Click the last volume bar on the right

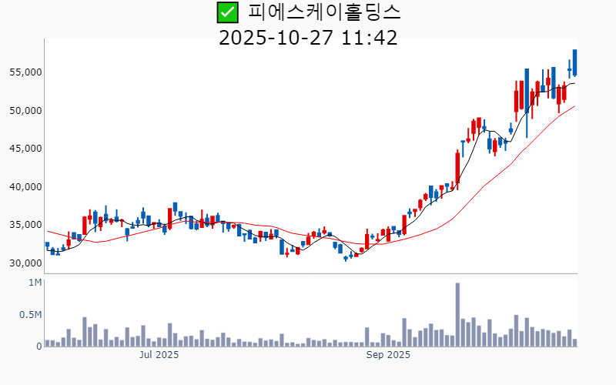pos(574,343)
